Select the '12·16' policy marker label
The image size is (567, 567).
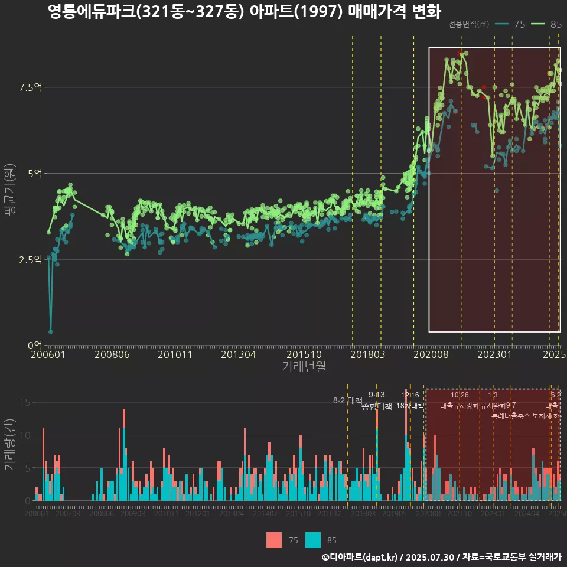click(410, 395)
